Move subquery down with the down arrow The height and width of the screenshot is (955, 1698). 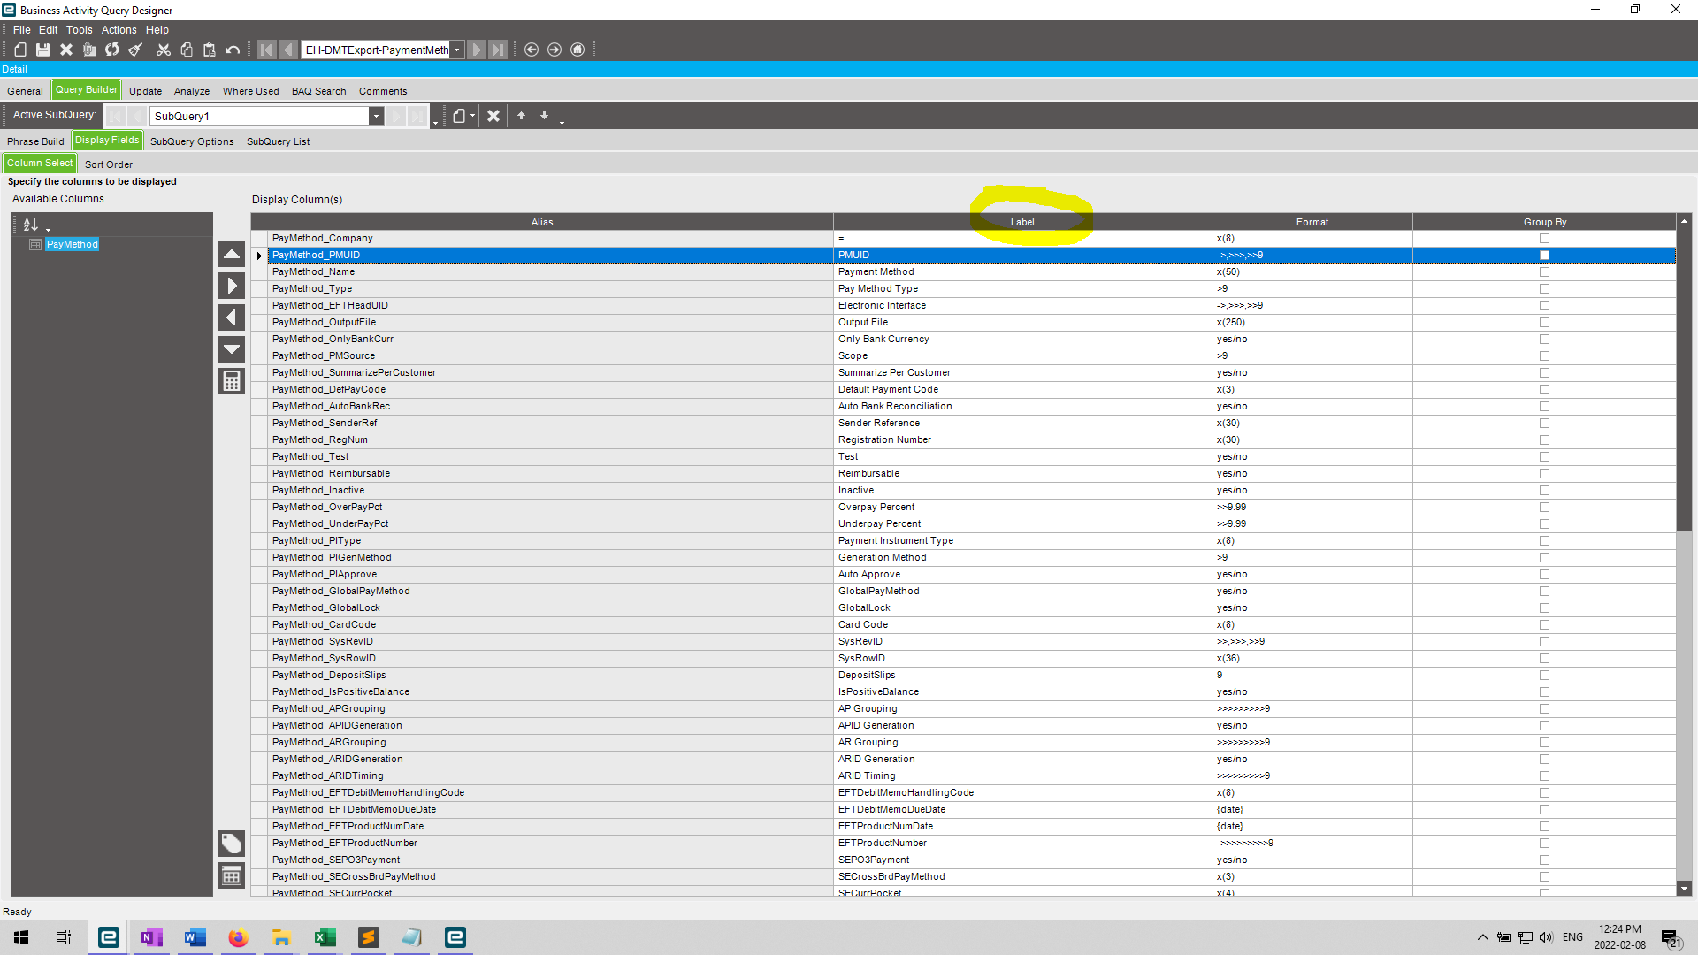544,116
